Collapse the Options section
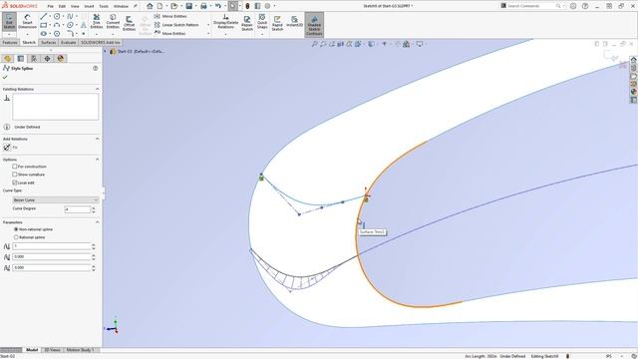Screen dimensions: 638x359 coord(98,160)
